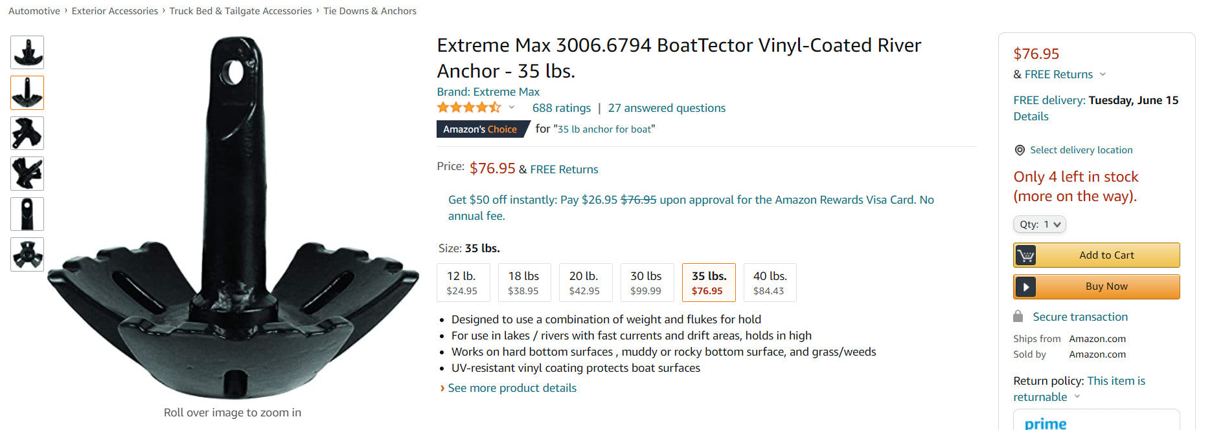
Task: Select last thumbnail showing anchor top view
Action: click(x=27, y=254)
